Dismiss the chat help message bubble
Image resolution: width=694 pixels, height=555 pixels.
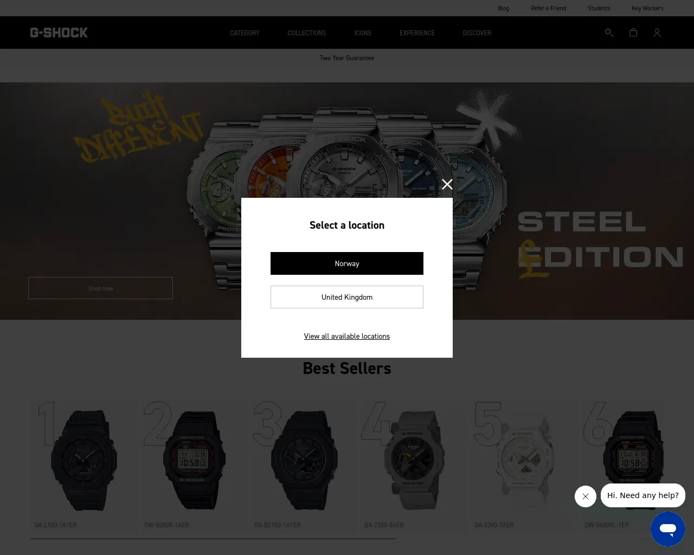(x=586, y=496)
